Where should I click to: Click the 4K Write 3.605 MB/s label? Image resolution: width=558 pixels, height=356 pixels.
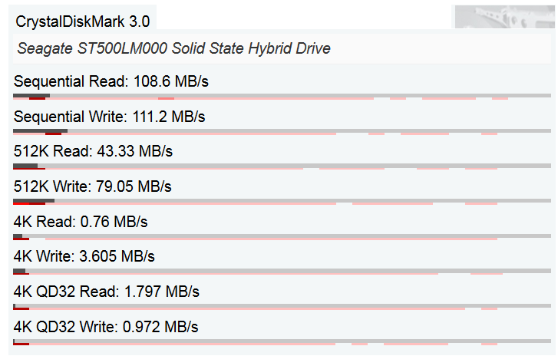(x=84, y=256)
